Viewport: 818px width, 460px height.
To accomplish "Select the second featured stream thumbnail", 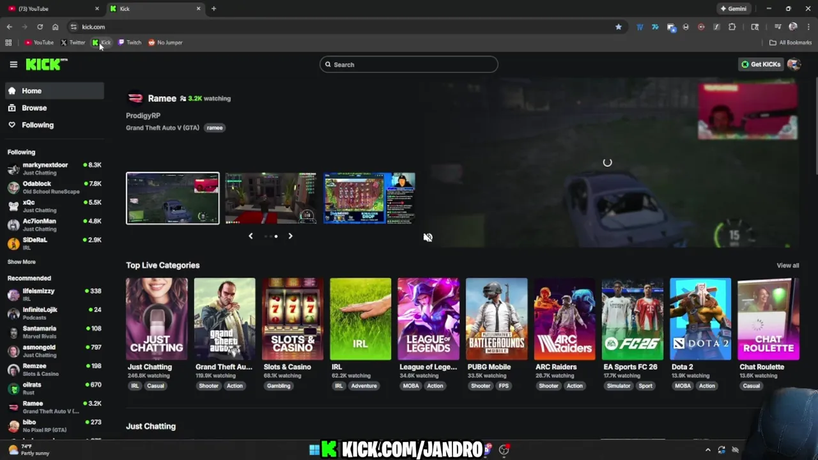I will tap(270, 198).
